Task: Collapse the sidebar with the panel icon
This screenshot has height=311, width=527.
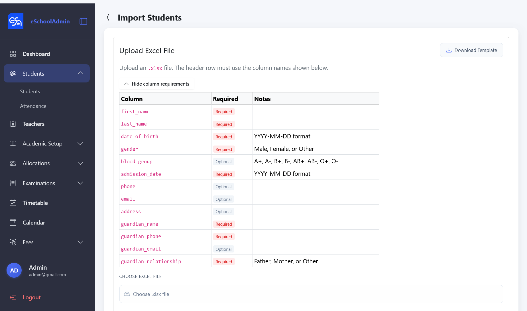Action: (83, 21)
